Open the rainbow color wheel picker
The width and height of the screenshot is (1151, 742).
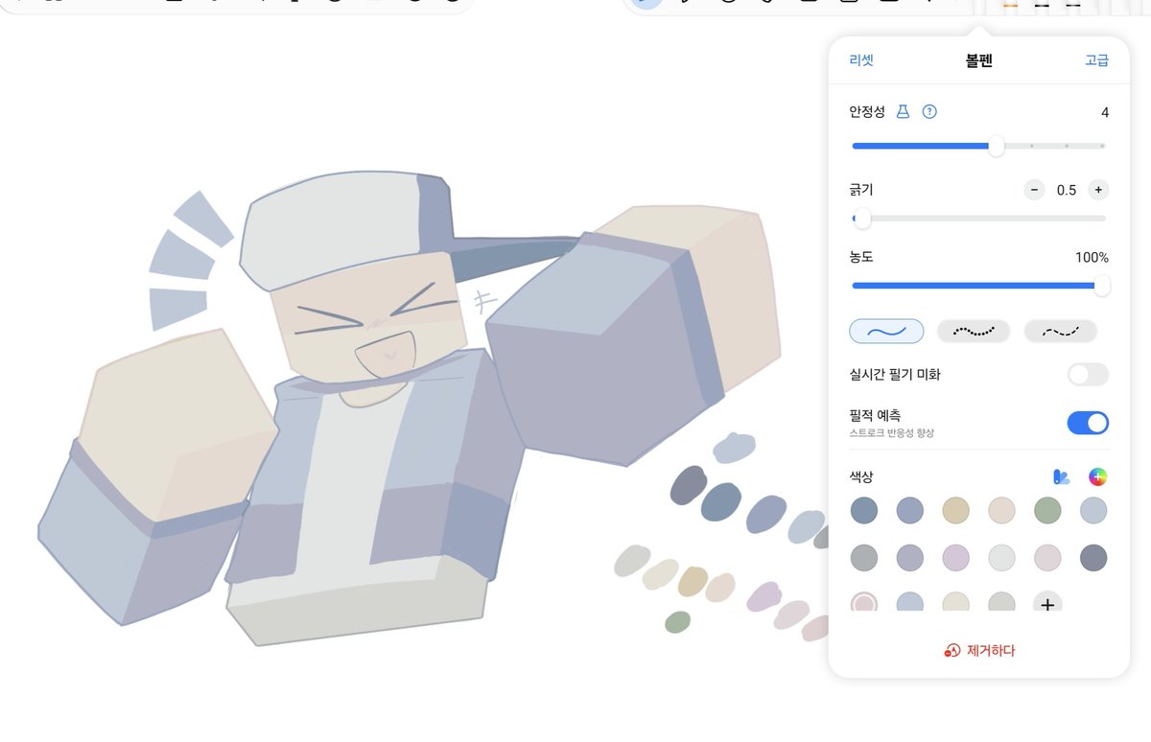tap(1098, 476)
